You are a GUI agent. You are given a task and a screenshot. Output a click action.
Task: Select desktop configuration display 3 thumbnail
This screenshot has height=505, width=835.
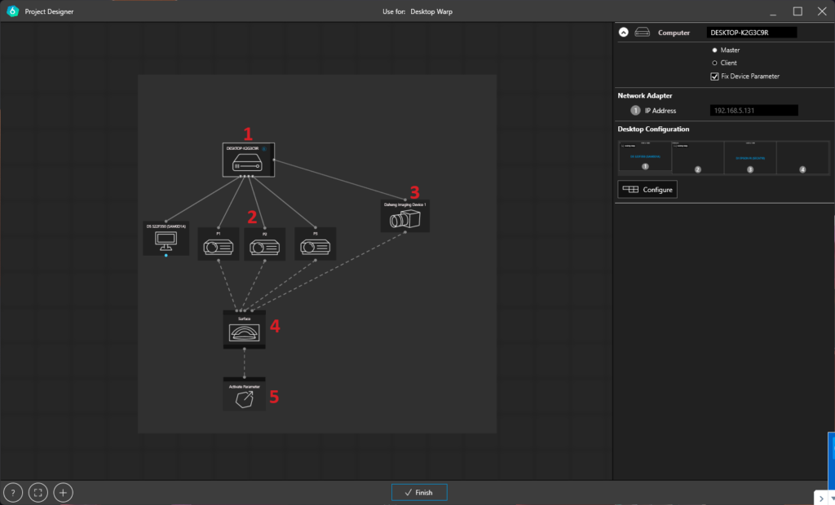[x=750, y=156]
